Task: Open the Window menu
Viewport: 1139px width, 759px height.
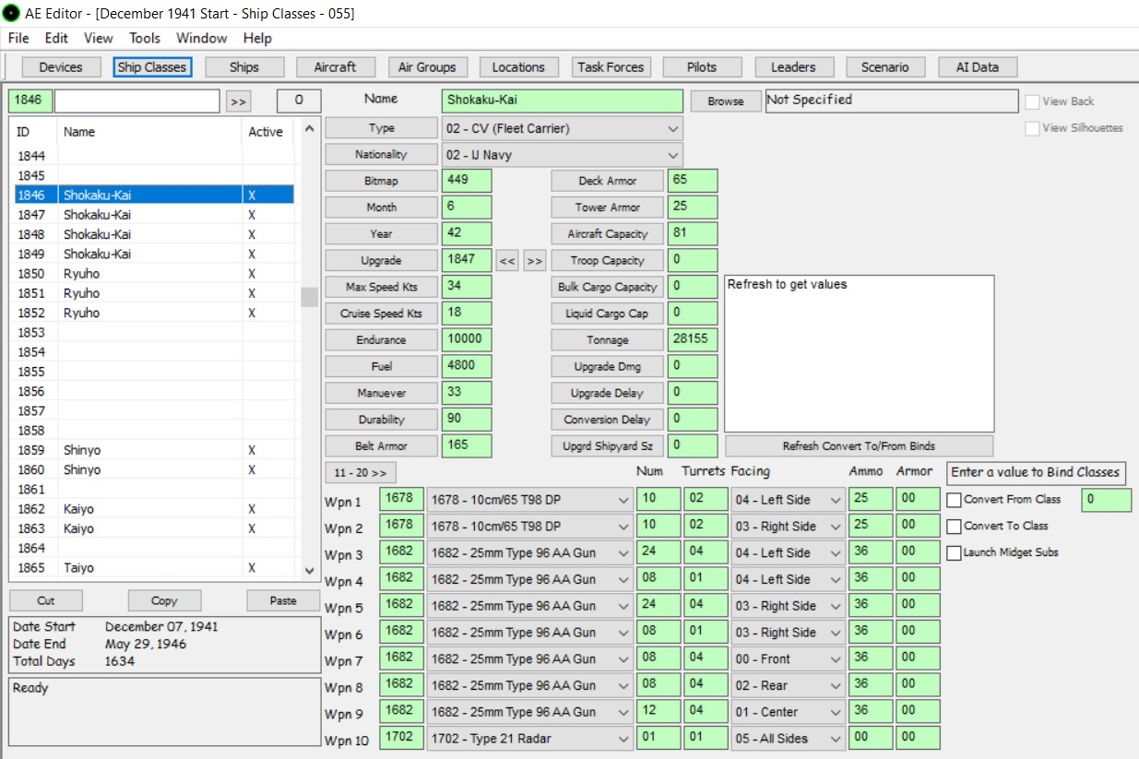Action: click(x=202, y=38)
